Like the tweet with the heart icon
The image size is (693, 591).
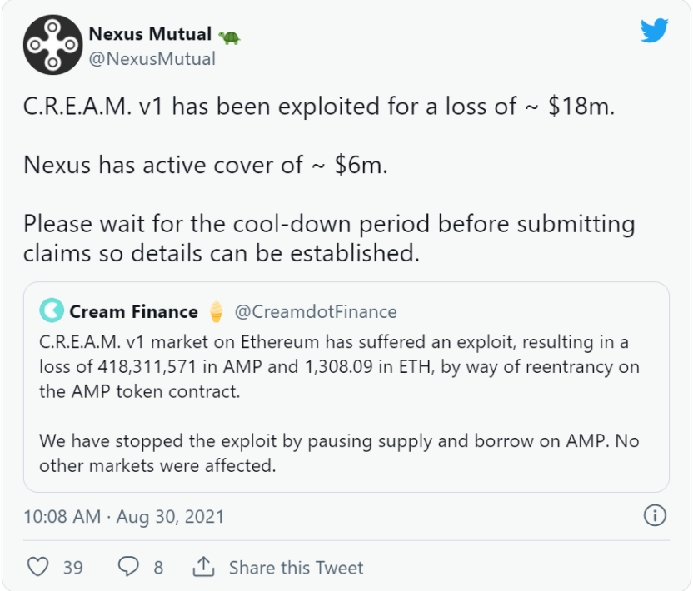(x=37, y=568)
